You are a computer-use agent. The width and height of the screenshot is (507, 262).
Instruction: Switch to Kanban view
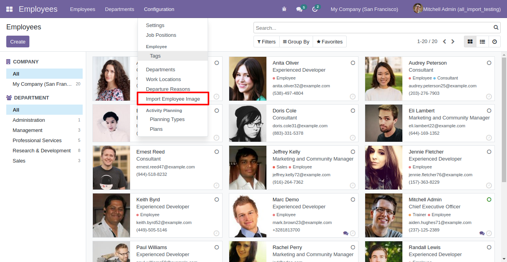click(x=470, y=42)
